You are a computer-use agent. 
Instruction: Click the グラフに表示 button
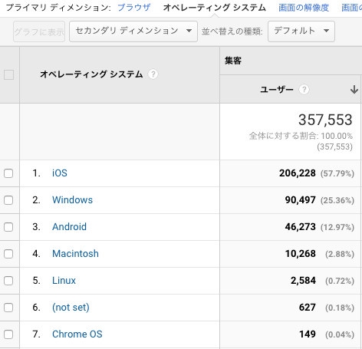click(x=39, y=31)
